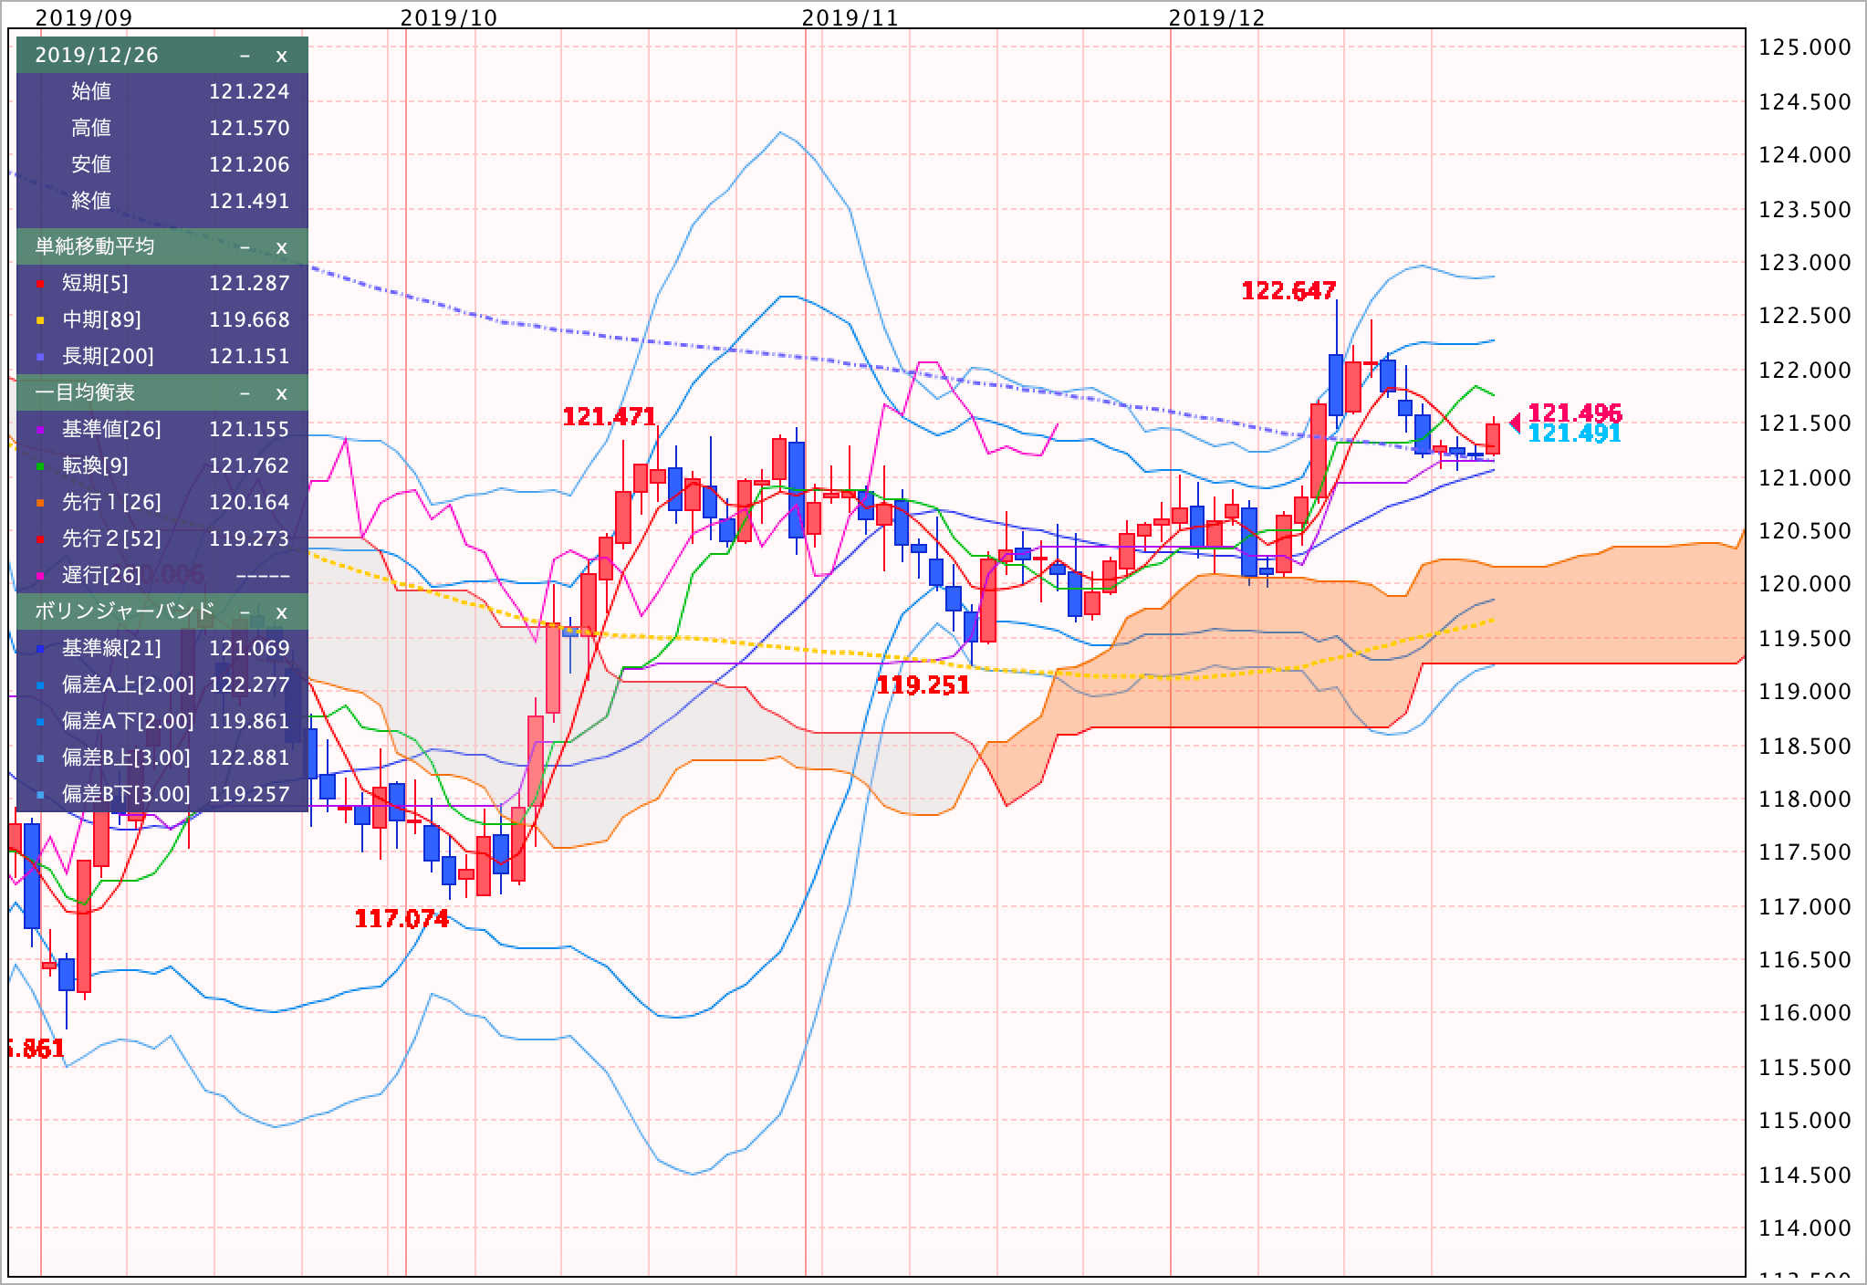Click the 中期[89] value 119.668

tap(249, 319)
